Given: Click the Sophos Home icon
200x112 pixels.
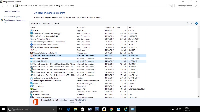Looking at the screenshot, I should [31, 86].
